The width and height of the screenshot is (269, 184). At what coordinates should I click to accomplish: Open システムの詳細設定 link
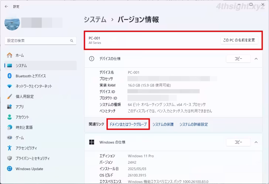point(194,124)
